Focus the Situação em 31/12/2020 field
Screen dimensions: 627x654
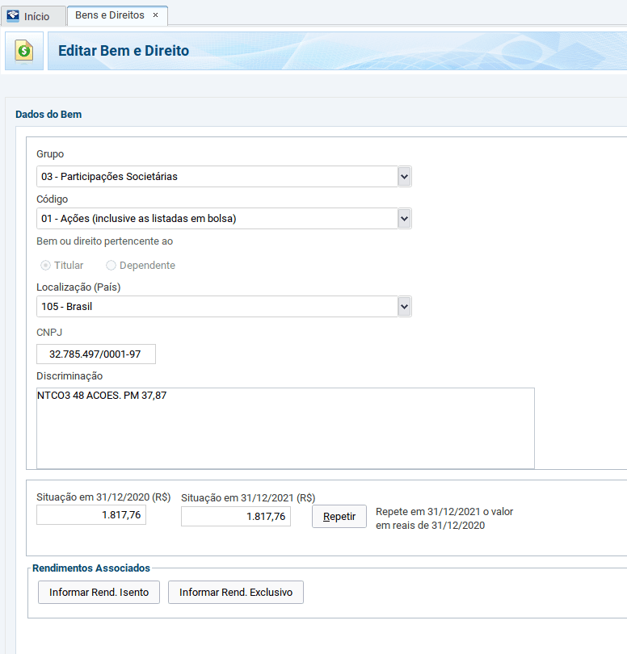pyautogui.click(x=91, y=515)
